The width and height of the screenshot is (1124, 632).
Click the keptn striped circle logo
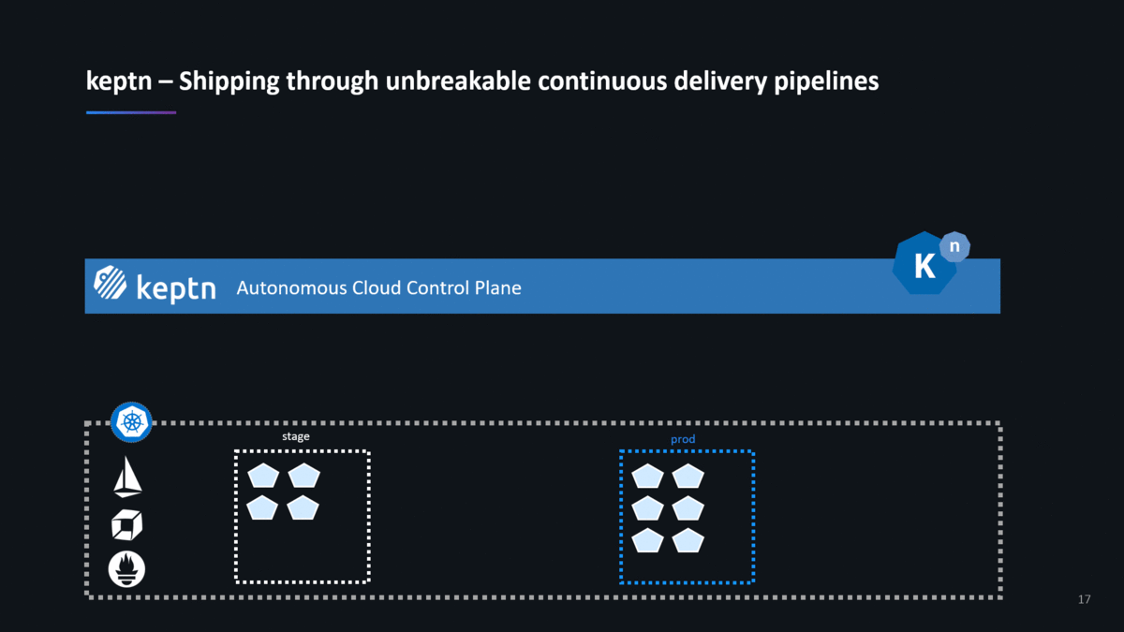click(111, 283)
